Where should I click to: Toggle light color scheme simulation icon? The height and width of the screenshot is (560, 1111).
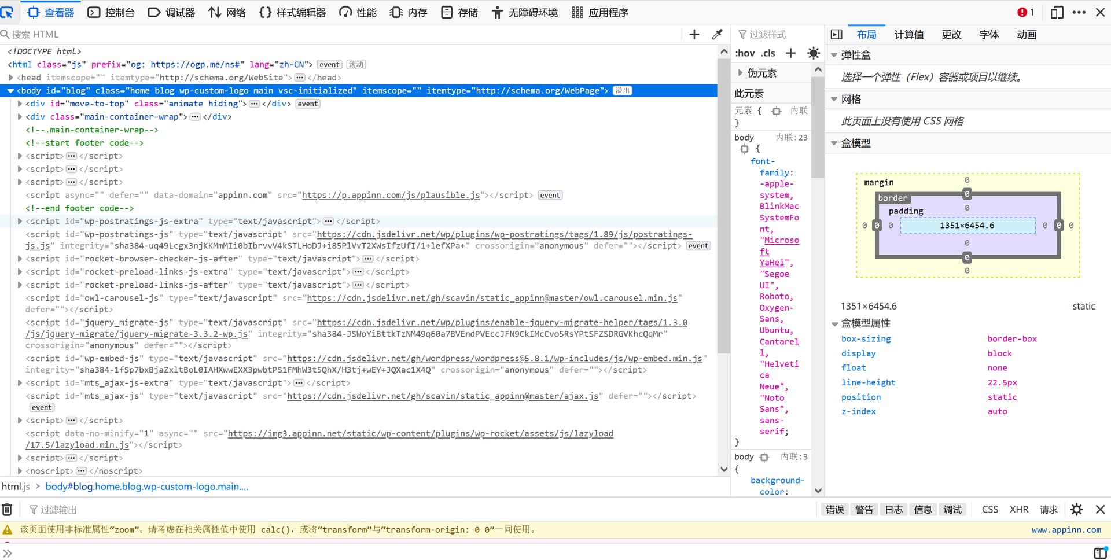(x=813, y=53)
